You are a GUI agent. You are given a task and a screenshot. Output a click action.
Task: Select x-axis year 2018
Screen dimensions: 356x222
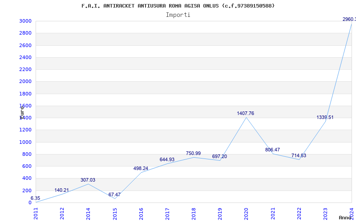[194, 214]
